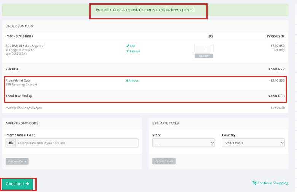Open the Continue Shopping link
The width and height of the screenshot is (297, 192).
(x=270, y=183)
